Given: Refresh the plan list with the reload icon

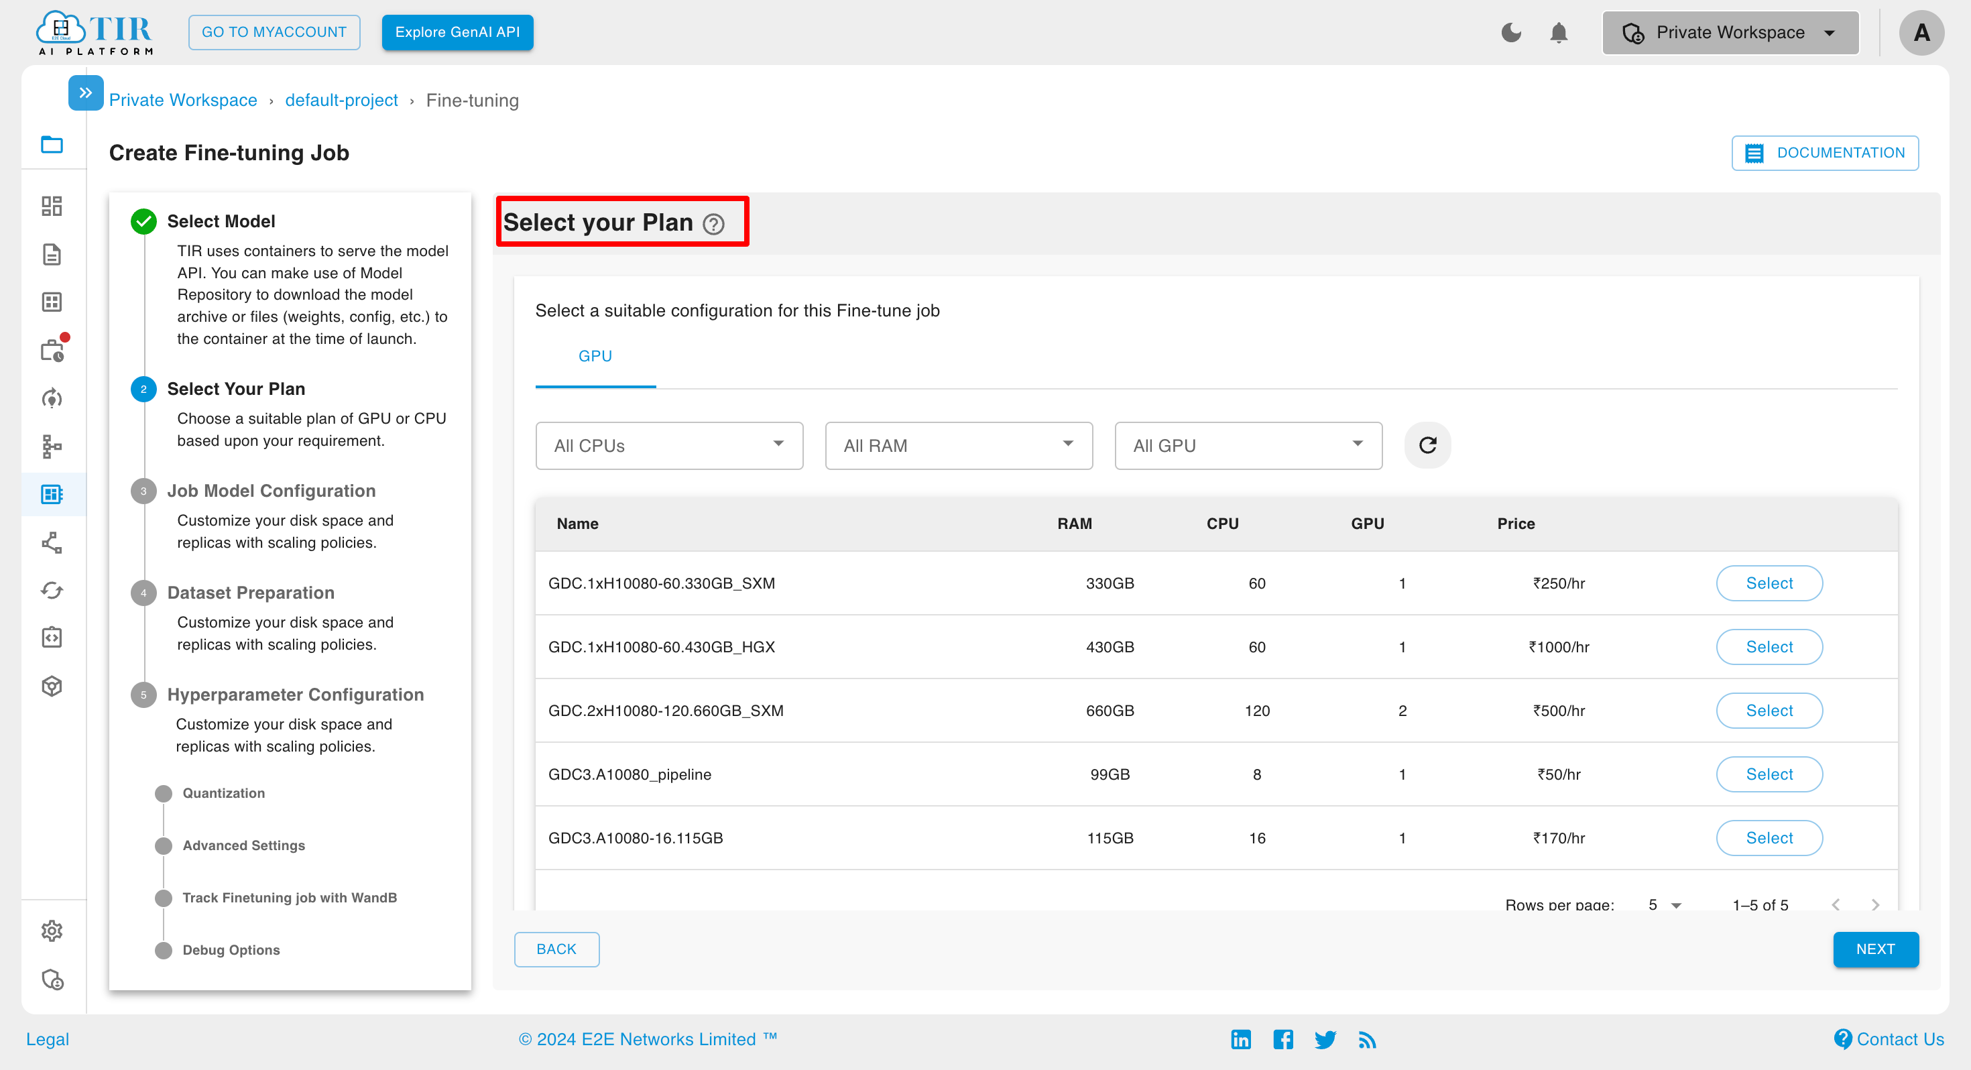Looking at the screenshot, I should pyautogui.click(x=1428, y=444).
